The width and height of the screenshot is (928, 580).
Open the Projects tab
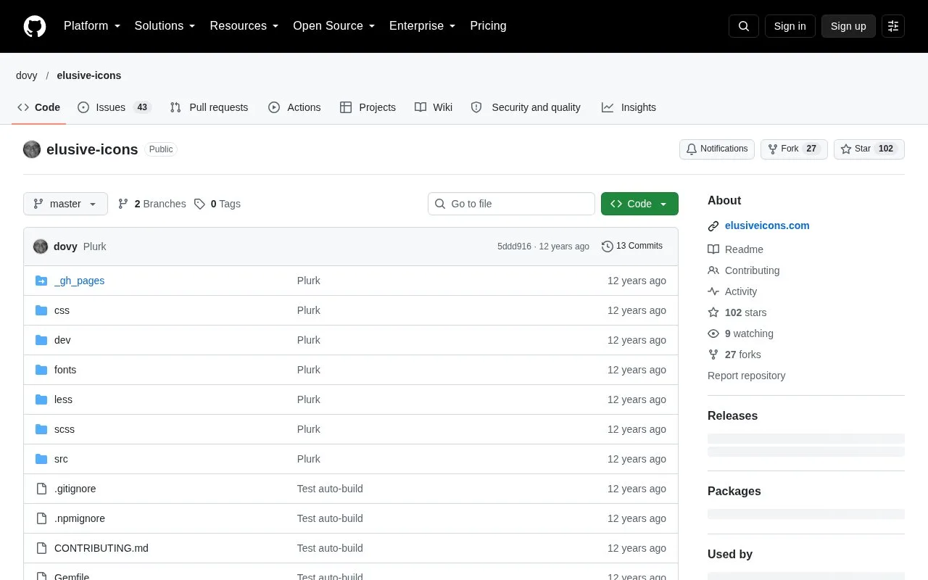pyautogui.click(x=368, y=107)
